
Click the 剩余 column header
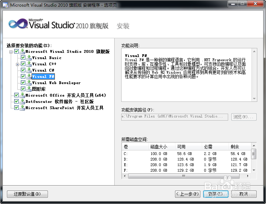(x=240, y=147)
